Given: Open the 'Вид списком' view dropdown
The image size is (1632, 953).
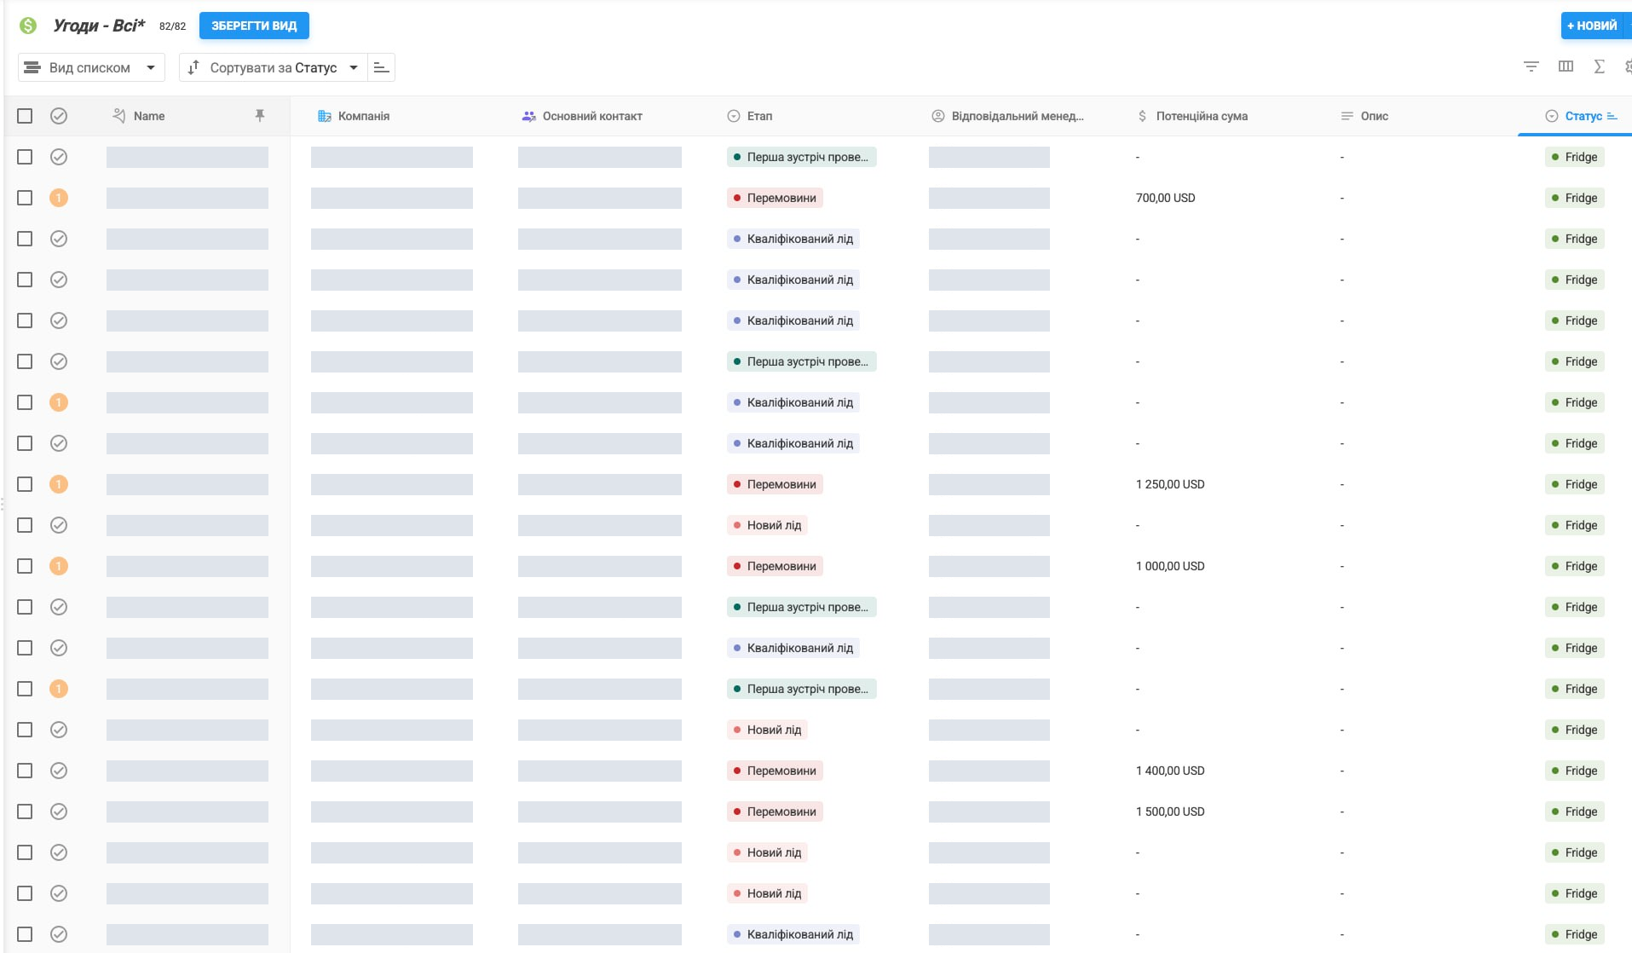Looking at the screenshot, I should [91, 67].
